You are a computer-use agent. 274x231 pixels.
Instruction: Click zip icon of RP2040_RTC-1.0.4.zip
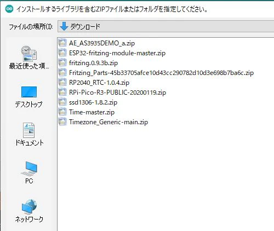(x=62, y=83)
